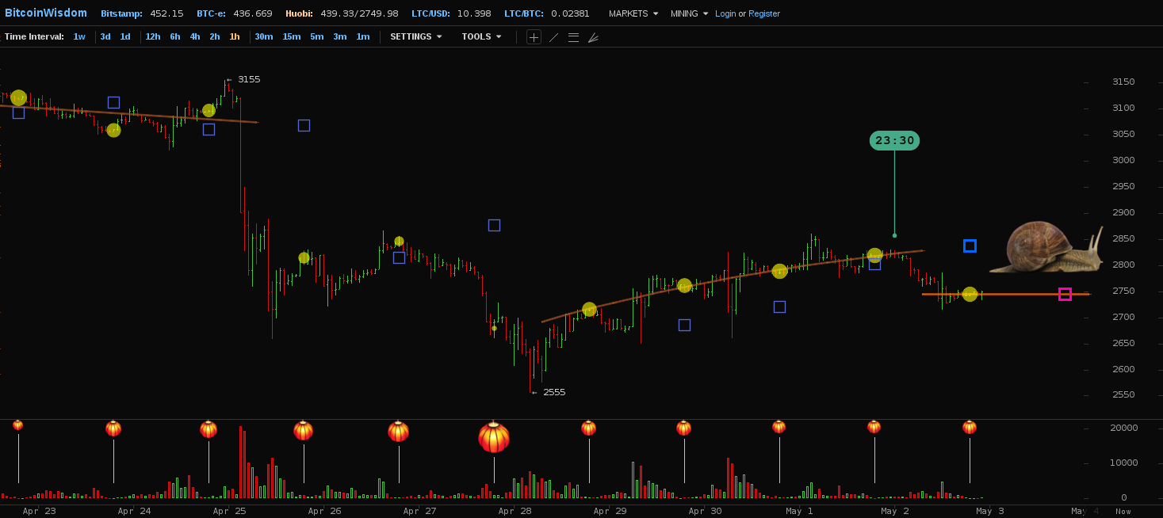Screen dimensions: 1163x518
Task: Open the MARKETS dropdown
Action: tap(633, 13)
